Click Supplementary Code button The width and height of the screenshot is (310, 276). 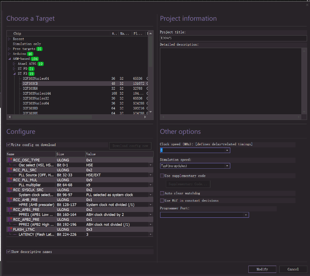coord(188,184)
